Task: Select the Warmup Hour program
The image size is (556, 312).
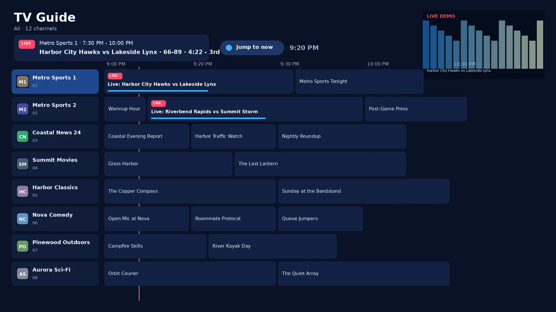Action: click(x=125, y=109)
